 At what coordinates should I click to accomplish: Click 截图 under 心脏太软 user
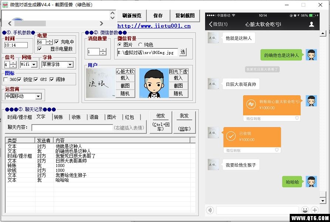coord(125,86)
